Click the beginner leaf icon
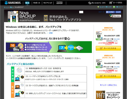Screen dimensions: 127x99 pos(98,7)
